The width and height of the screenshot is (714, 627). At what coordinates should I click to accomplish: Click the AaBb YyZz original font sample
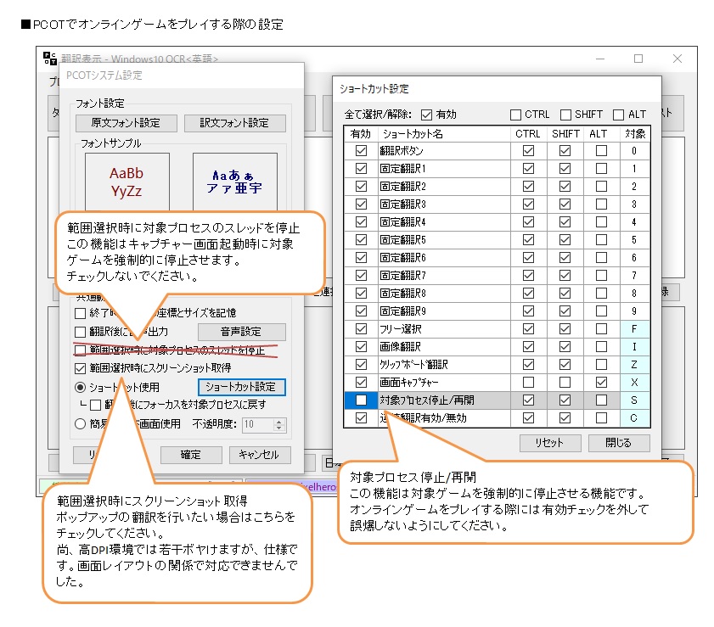[127, 182]
